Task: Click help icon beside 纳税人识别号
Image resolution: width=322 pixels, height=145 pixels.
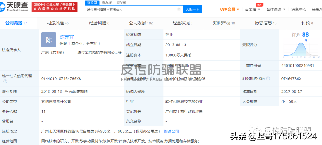Action: click(x=151, y=78)
